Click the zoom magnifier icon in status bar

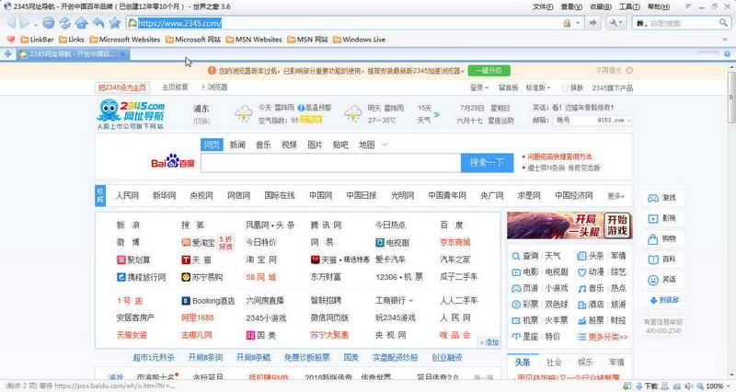(x=700, y=386)
